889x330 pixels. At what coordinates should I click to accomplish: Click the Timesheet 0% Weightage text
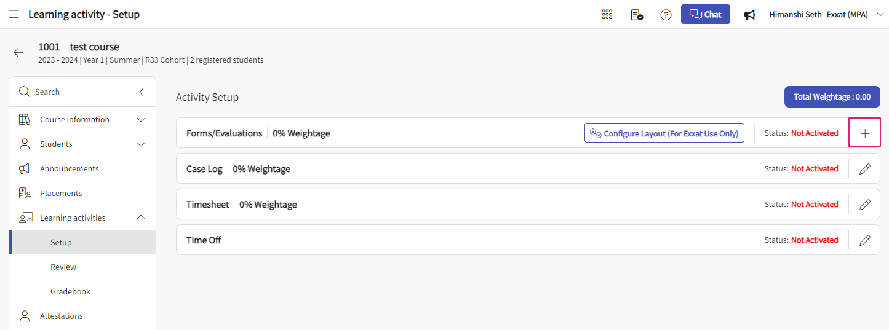pos(268,204)
